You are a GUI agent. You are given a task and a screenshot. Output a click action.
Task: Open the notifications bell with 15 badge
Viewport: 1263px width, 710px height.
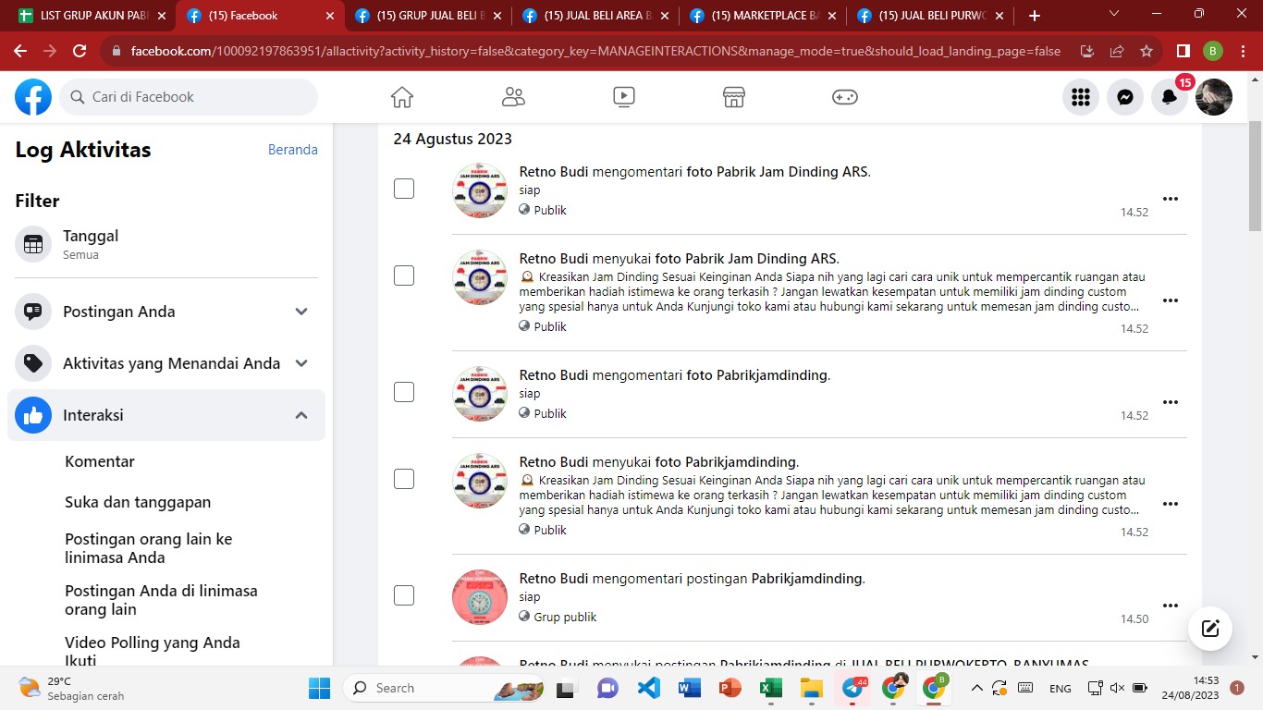[x=1170, y=97]
